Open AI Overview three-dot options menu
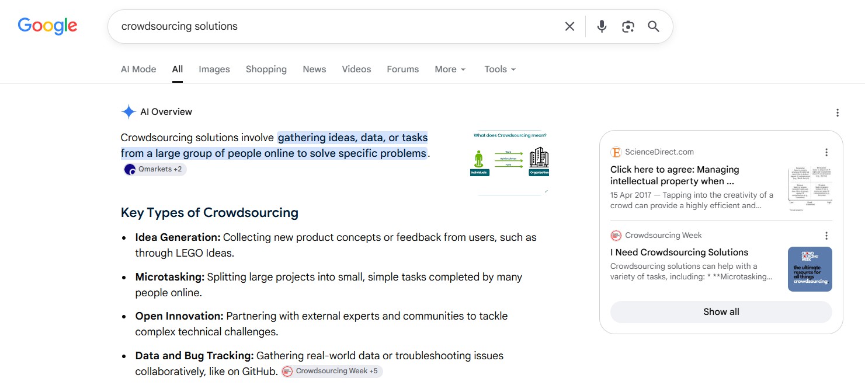Viewport: 865px width, 389px height. coord(838,113)
